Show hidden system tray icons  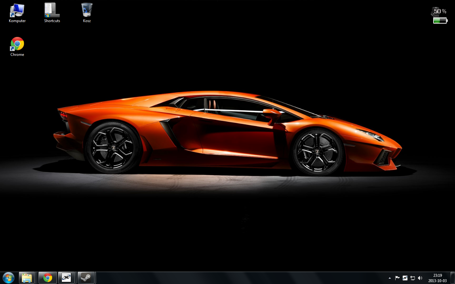390,278
